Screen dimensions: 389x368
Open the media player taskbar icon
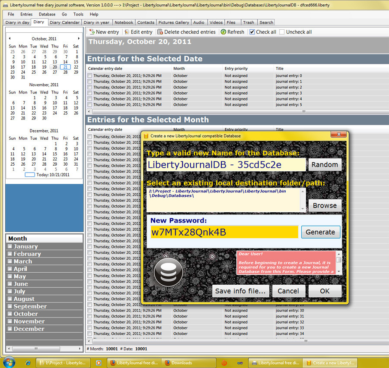99,363
